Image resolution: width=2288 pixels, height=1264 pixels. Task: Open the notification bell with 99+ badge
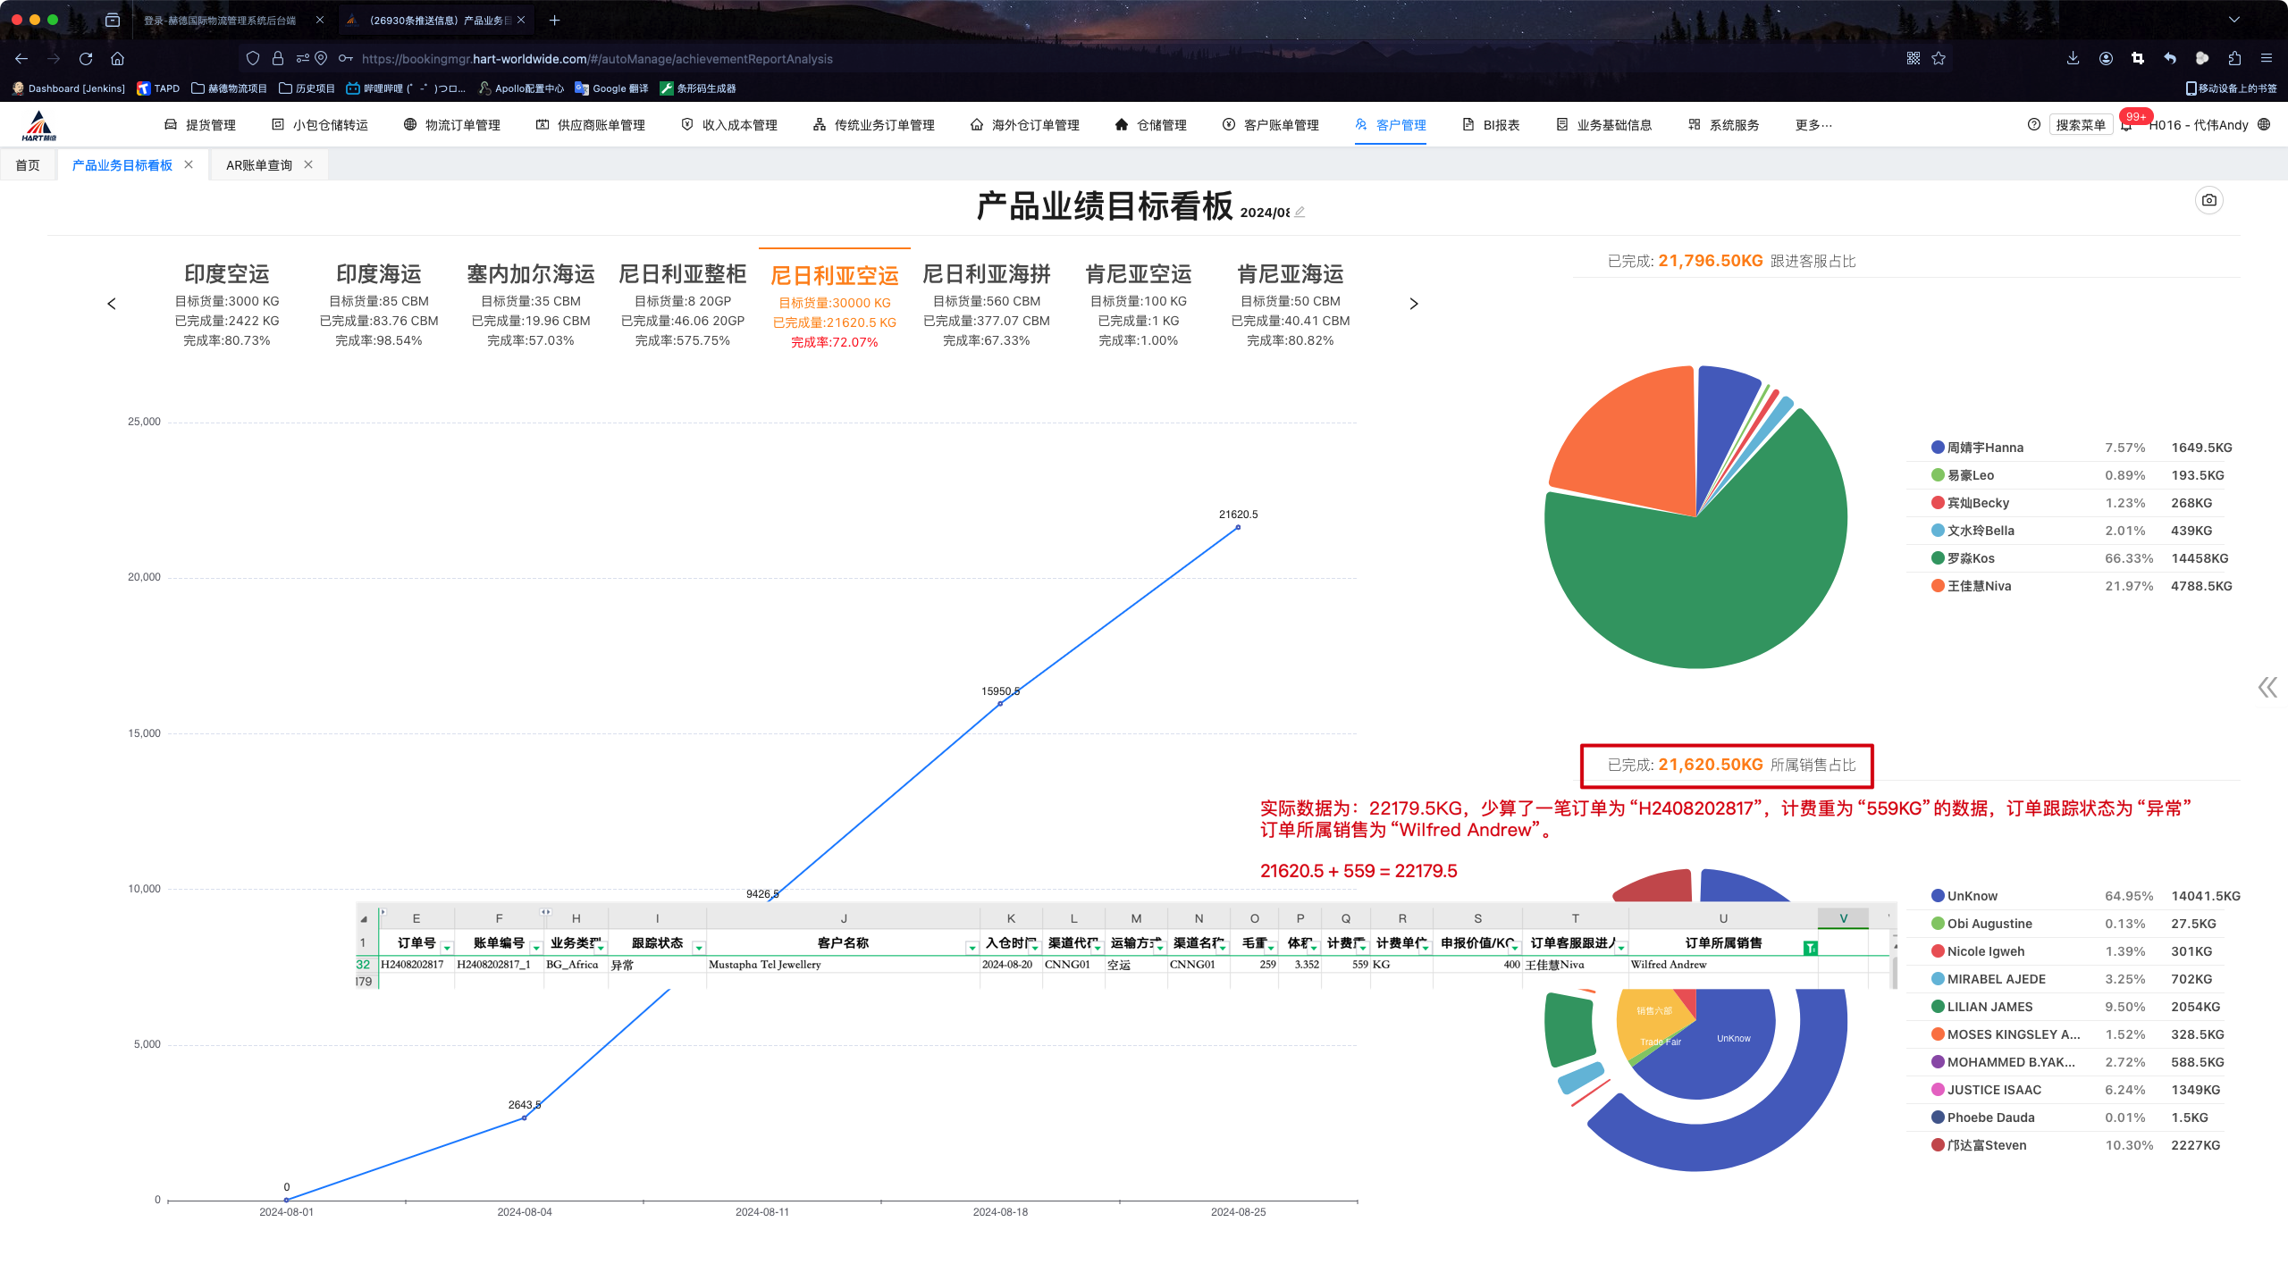2126,126
